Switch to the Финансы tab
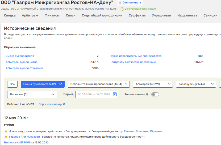 (52, 15)
